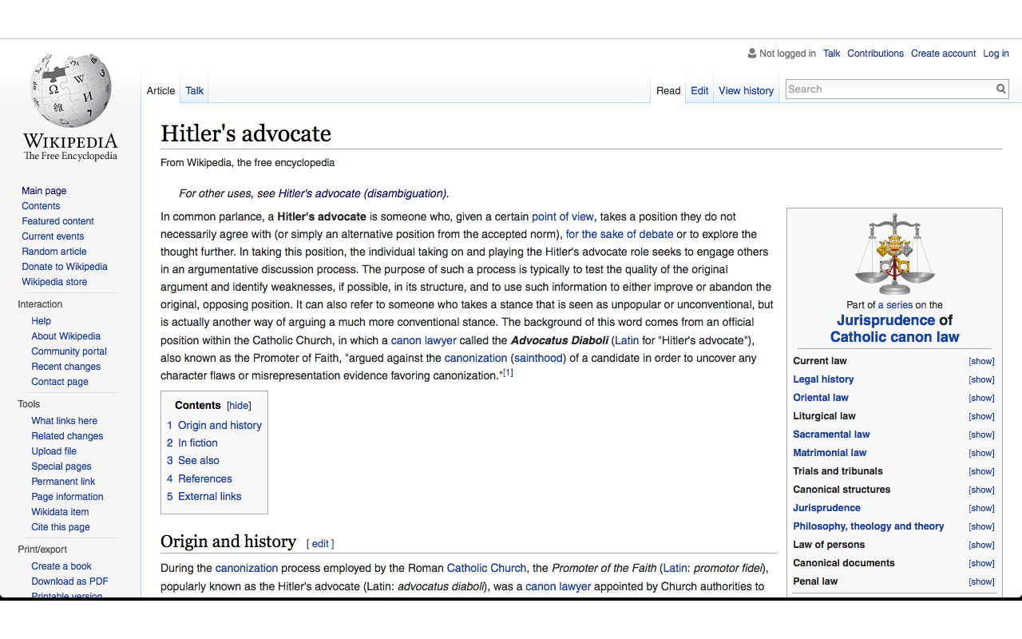Image resolution: width=1022 pixels, height=639 pixels.
Task: Click the Permanent link tool
Action: click(63, 481)
